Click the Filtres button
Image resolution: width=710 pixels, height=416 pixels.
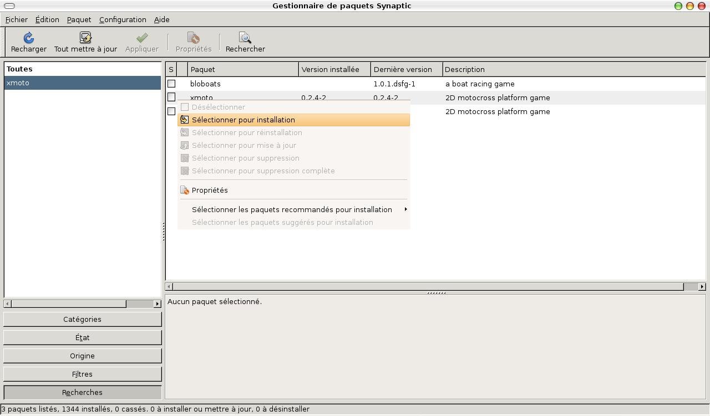click(x=83, y=374)
